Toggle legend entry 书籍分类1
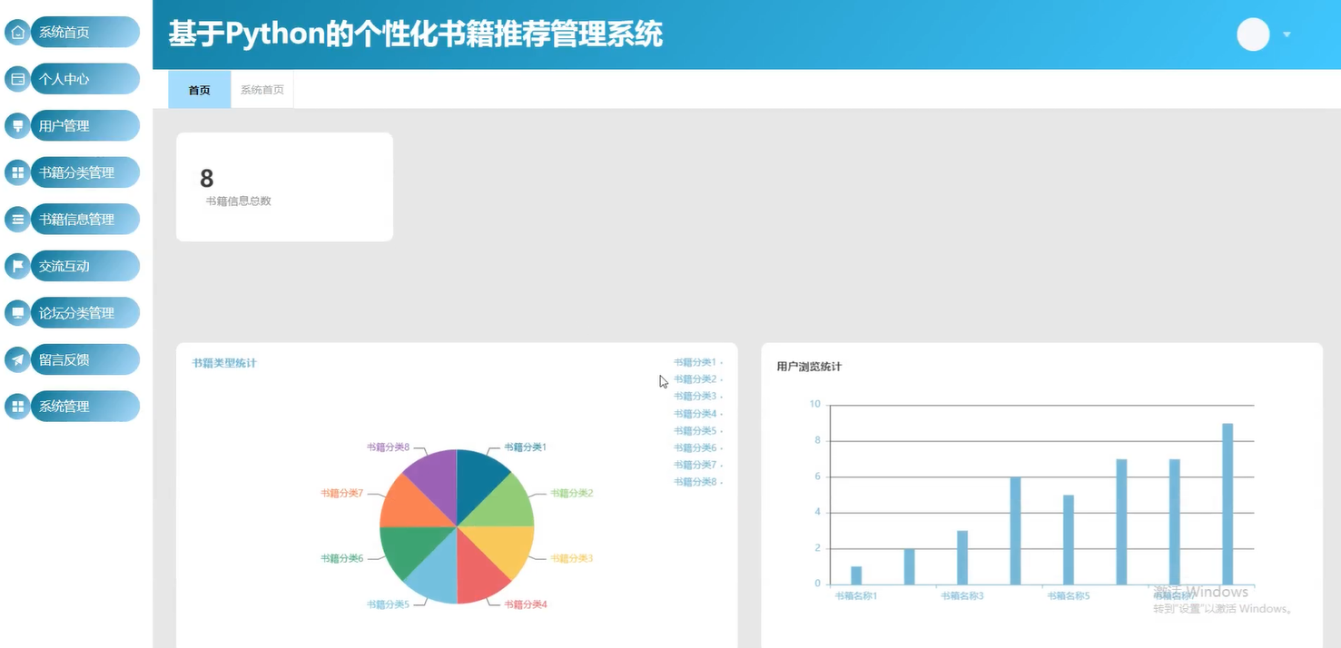 697,362
